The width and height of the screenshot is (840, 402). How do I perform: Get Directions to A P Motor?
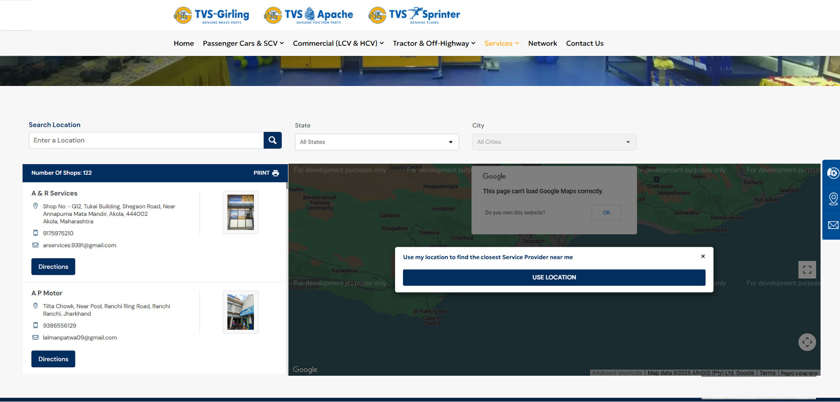(53, 359)
